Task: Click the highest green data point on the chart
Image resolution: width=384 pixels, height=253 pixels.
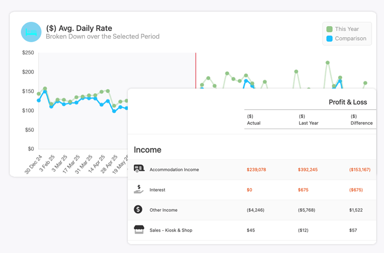Action: coord(328,63)
